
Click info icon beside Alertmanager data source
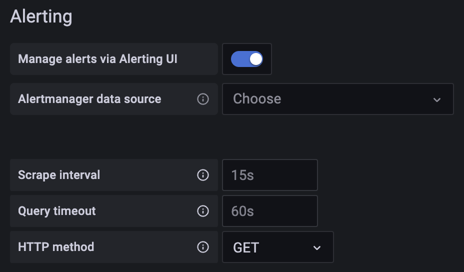point(203,99)
